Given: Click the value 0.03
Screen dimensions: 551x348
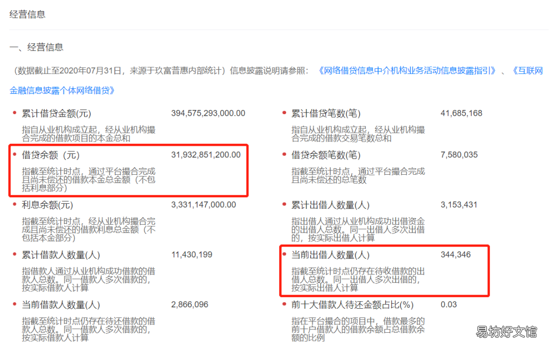Looking at the screenshot, I should pos(449,304).
